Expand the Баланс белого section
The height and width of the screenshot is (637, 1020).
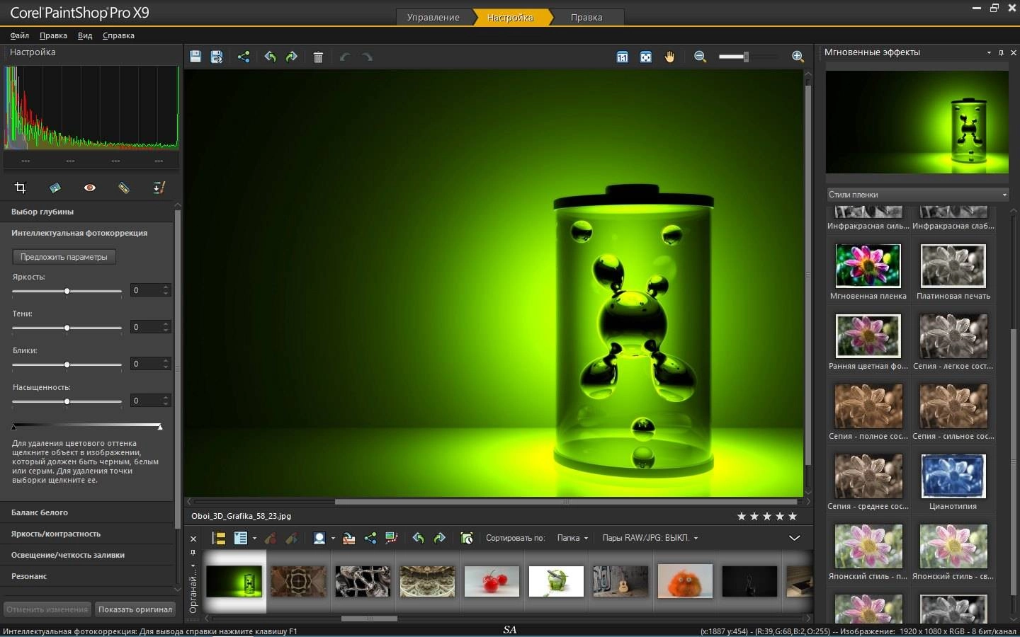[87, 512]
